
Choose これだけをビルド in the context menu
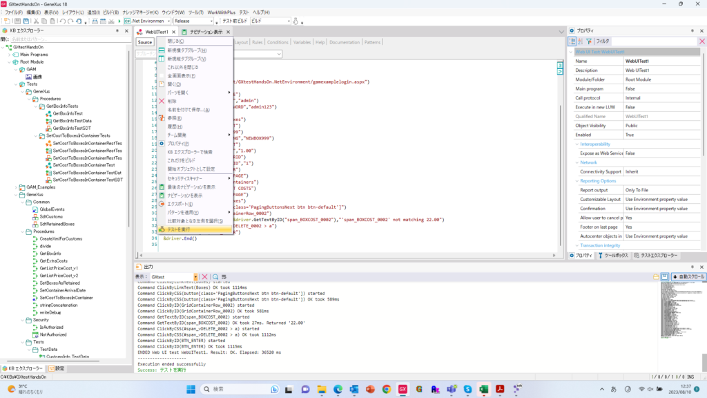[195, 160]
